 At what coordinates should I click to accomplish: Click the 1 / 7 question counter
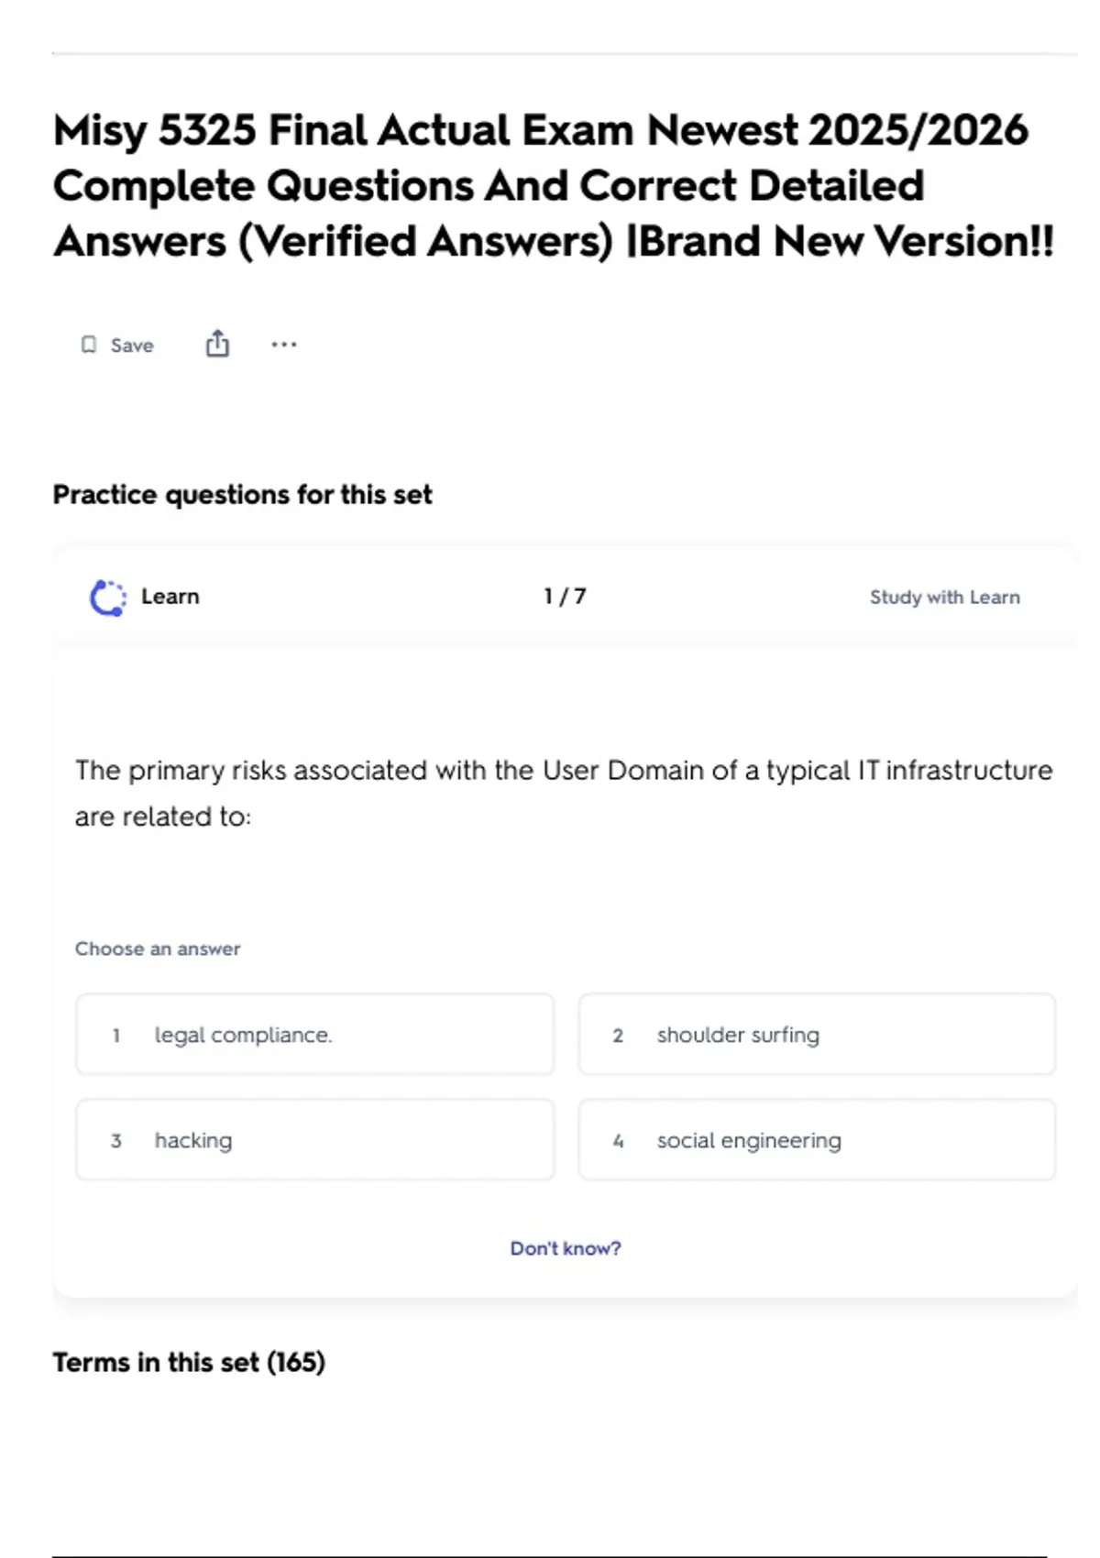[x=565, y=597]
